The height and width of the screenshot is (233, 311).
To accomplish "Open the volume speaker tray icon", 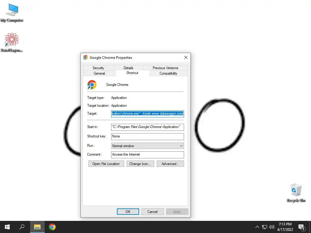I will [272, 227].
